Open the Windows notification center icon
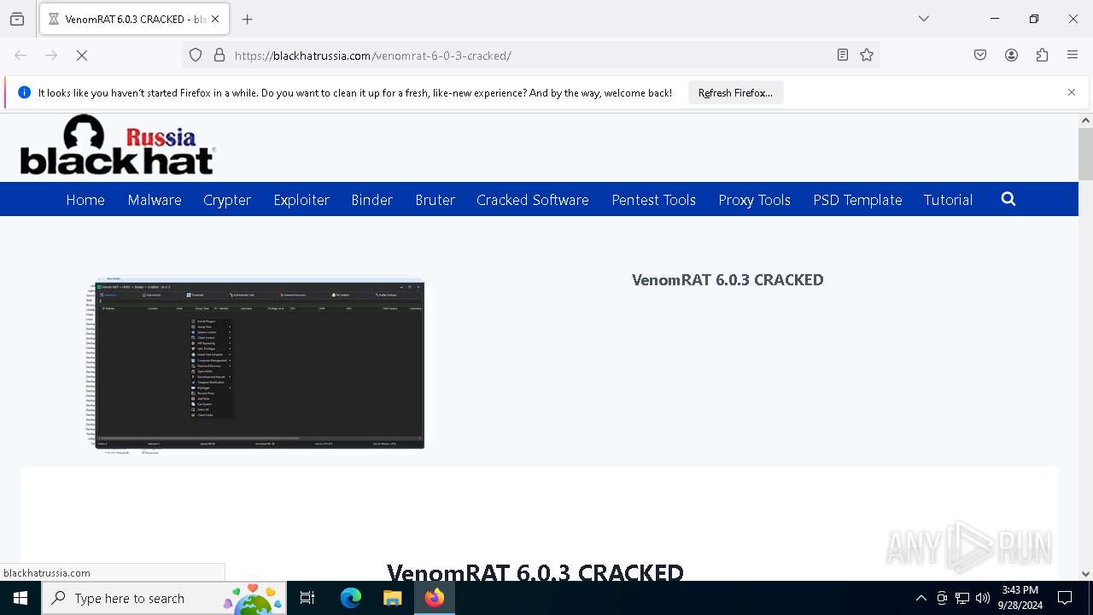1093x615 pixels. 1065,598
